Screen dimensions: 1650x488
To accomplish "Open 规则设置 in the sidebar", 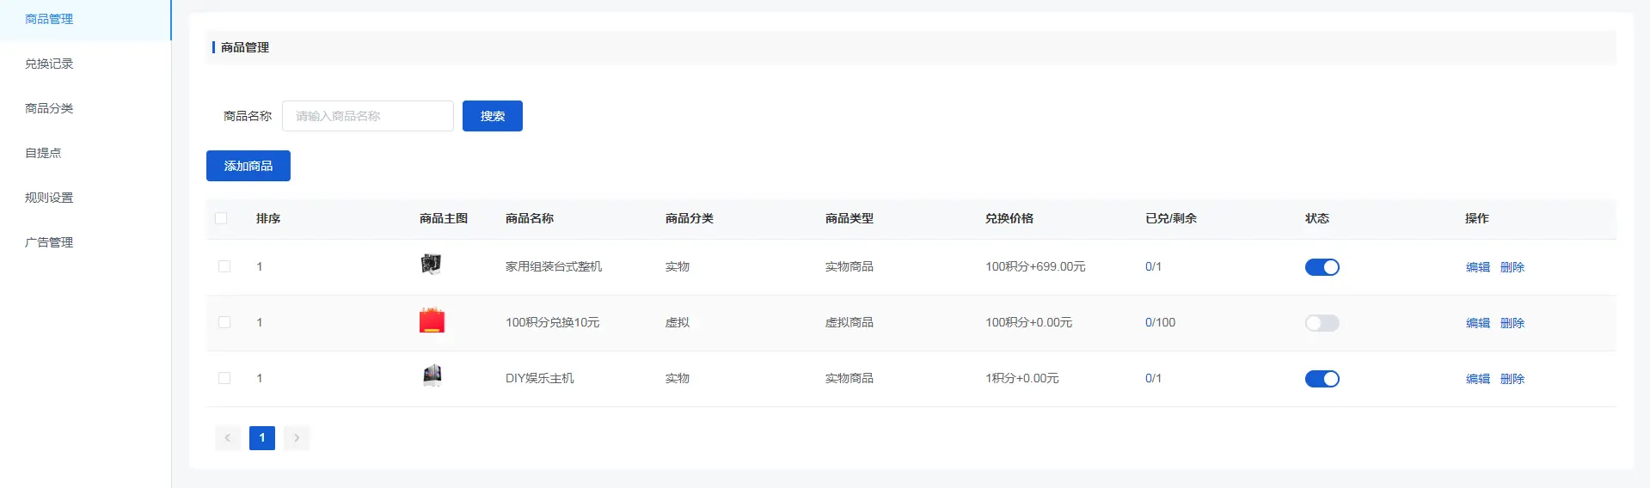I will click(49, 198).
